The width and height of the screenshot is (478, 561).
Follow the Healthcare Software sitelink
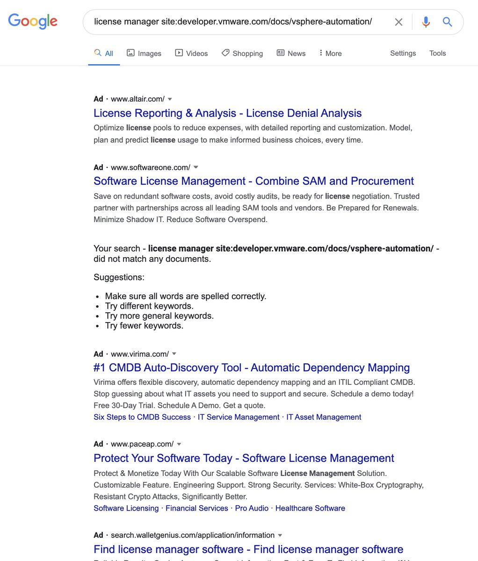point(310,508)
